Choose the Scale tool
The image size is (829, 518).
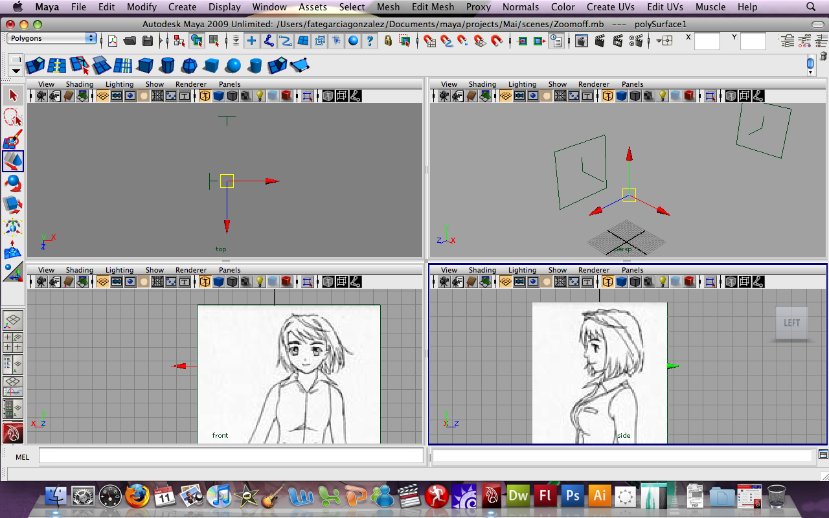coord(13,205)
